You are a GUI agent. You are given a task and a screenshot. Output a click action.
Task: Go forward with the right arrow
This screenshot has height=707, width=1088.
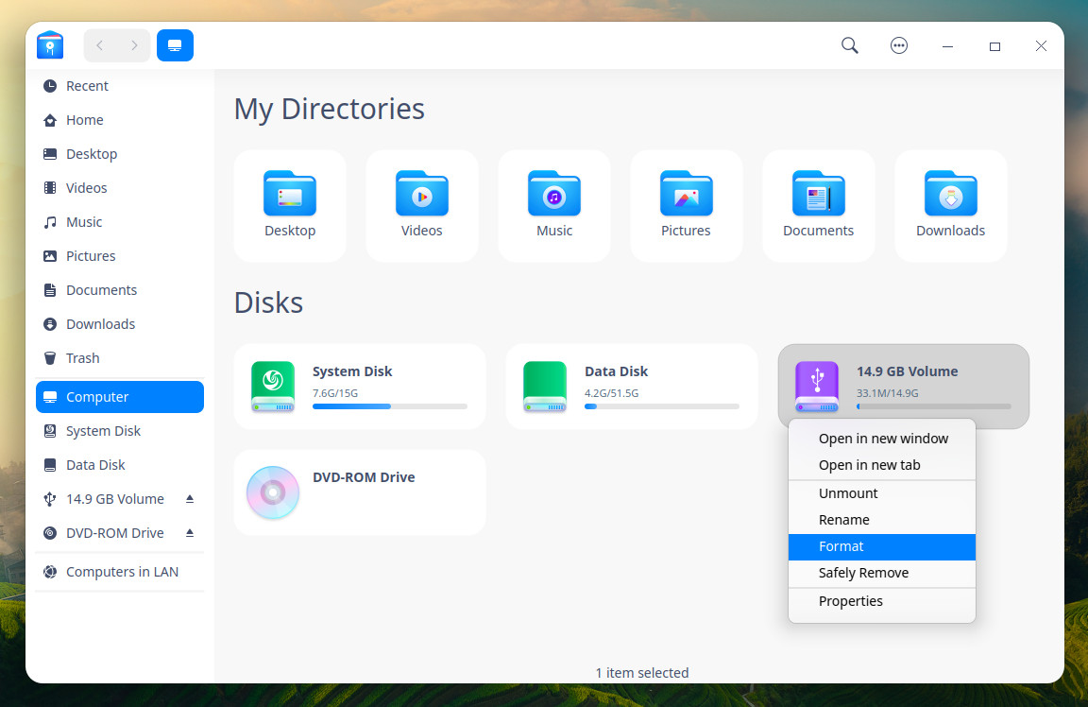pos(134,45)
